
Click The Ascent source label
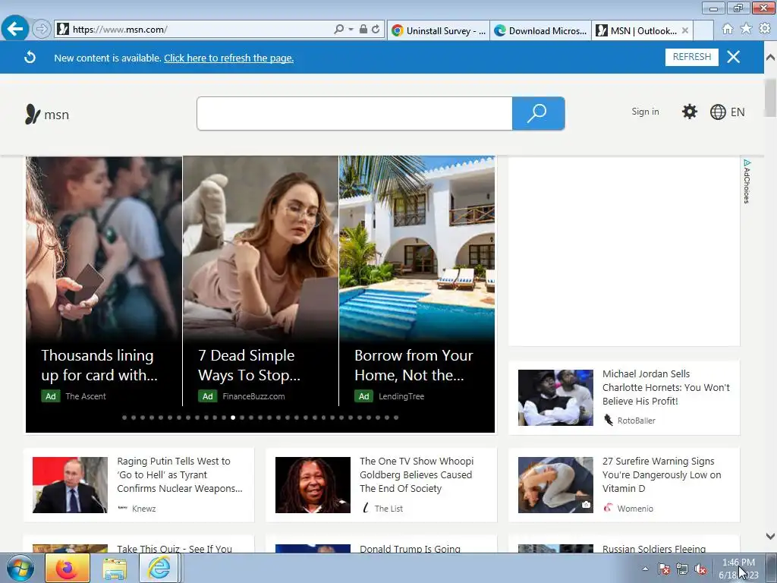coord(86,396)
